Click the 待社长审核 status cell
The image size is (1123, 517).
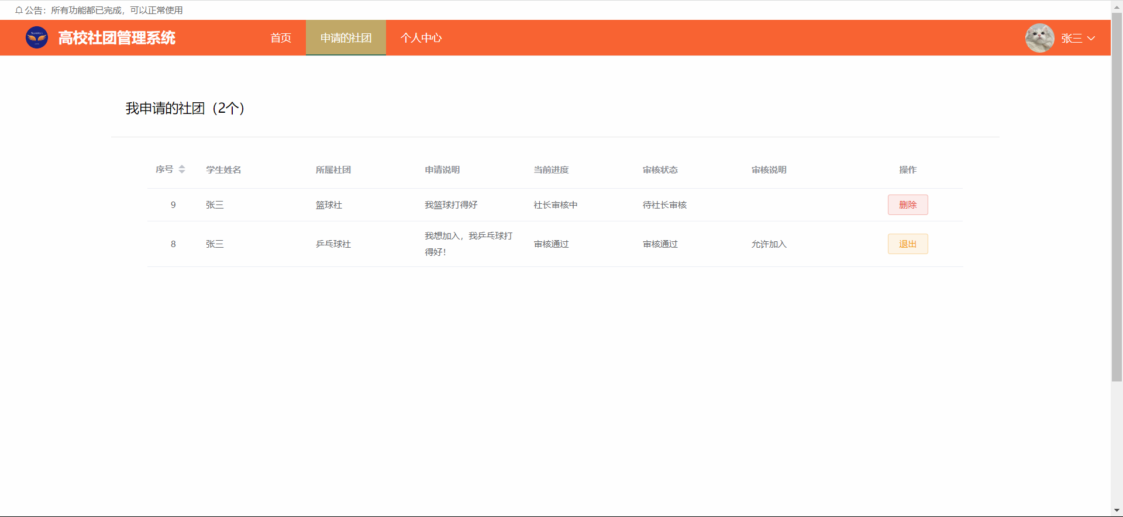[665, 205]
